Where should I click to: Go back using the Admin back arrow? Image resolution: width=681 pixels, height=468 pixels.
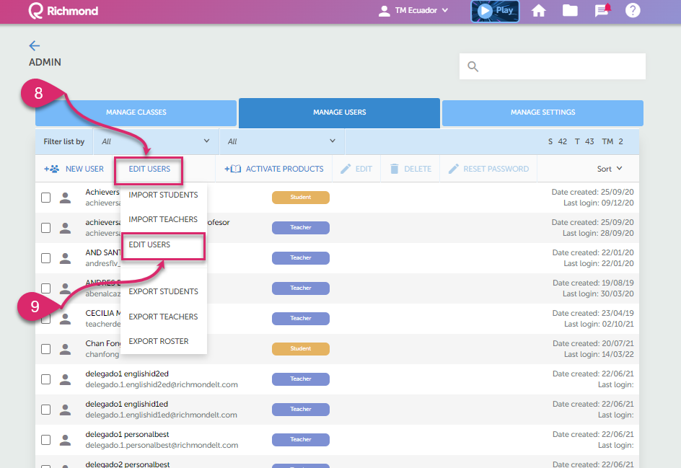[34, 45]
